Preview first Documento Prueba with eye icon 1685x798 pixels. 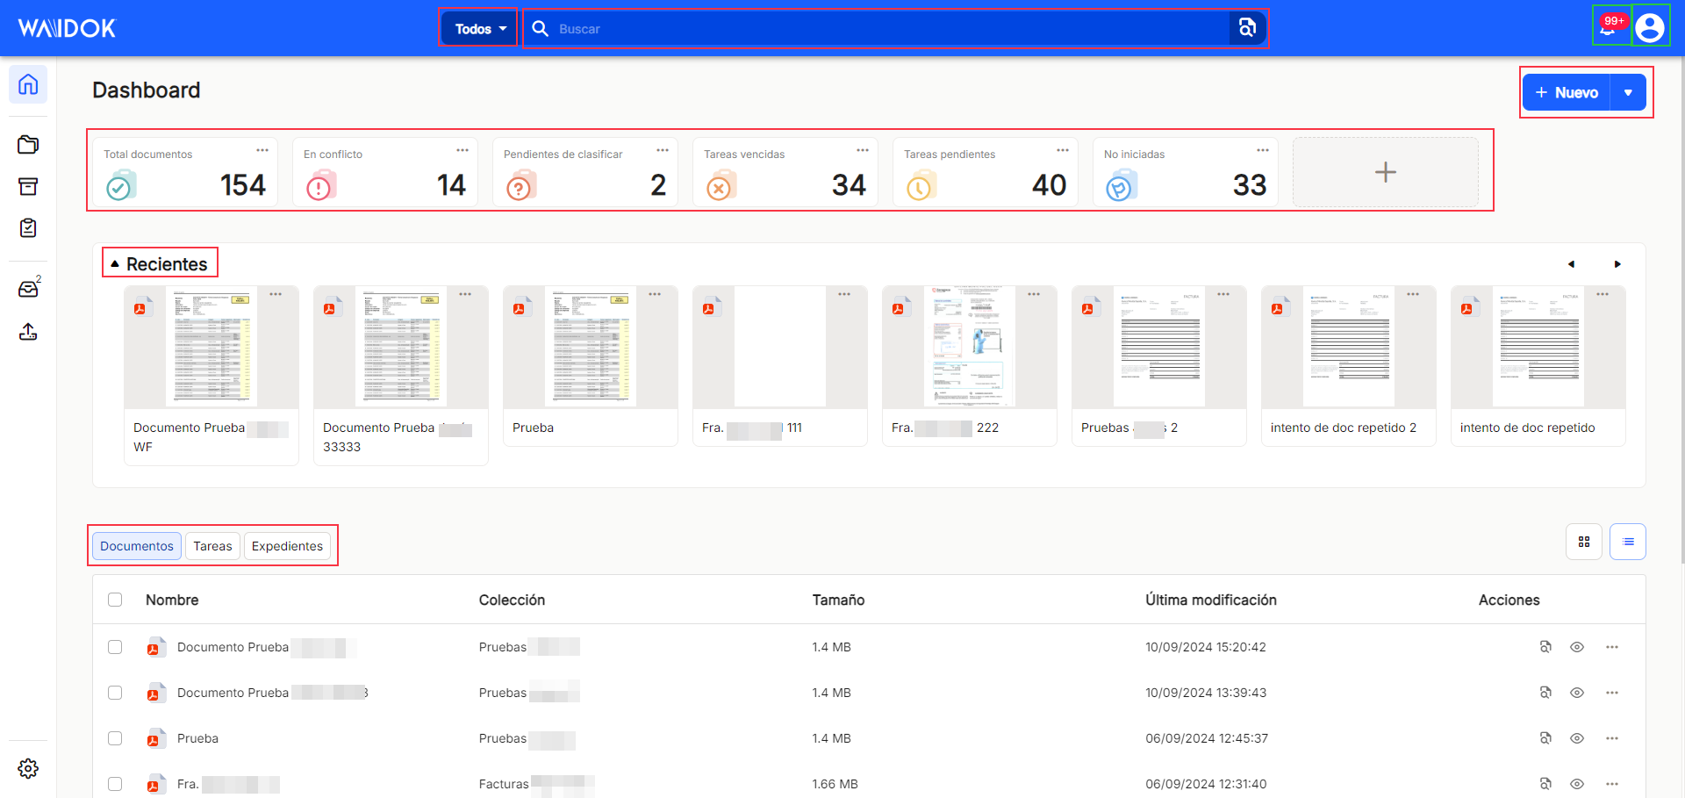[x=1577, y=647]
